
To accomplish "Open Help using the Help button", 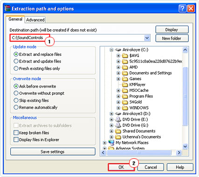I will (180, 167).
